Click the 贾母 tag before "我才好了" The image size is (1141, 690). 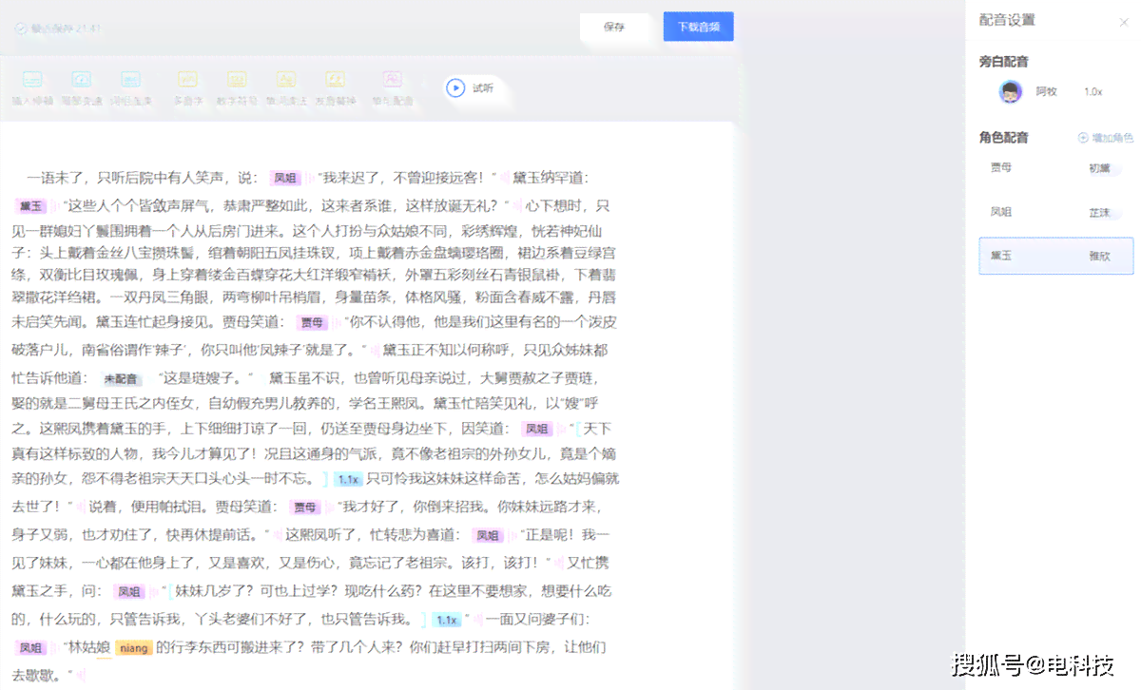tap(305, 508)
